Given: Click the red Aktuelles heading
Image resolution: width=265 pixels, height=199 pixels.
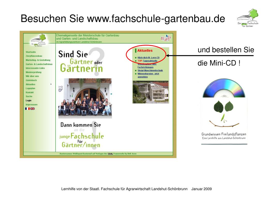Looking at the screenshot, I should click(145, 51).
